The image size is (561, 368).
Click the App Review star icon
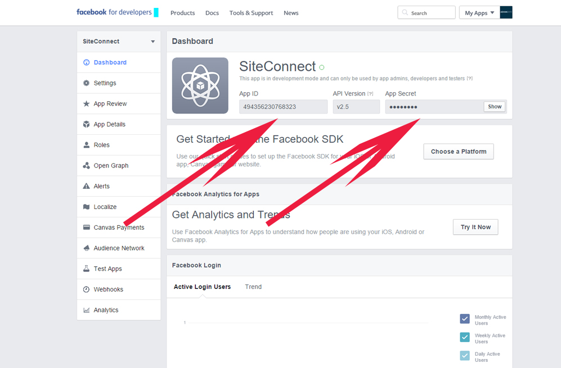(x=86, y=103)
